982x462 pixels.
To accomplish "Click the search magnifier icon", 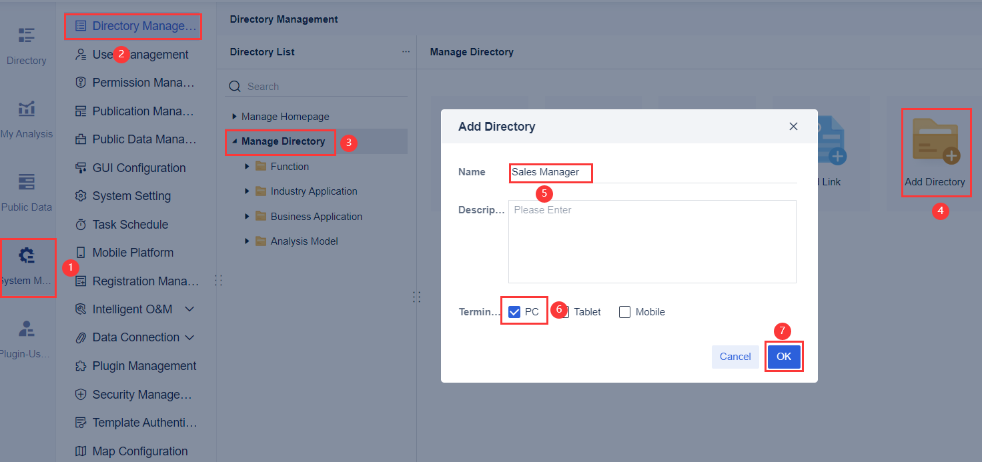I will 234,87.
